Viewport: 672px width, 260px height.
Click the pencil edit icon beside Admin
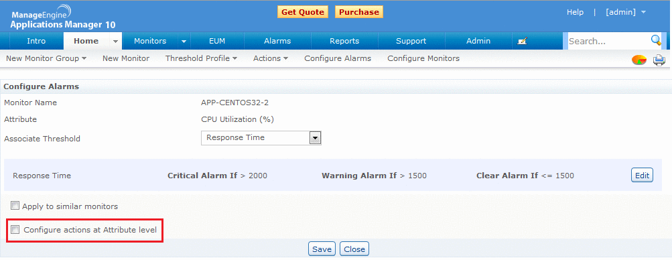523,41
